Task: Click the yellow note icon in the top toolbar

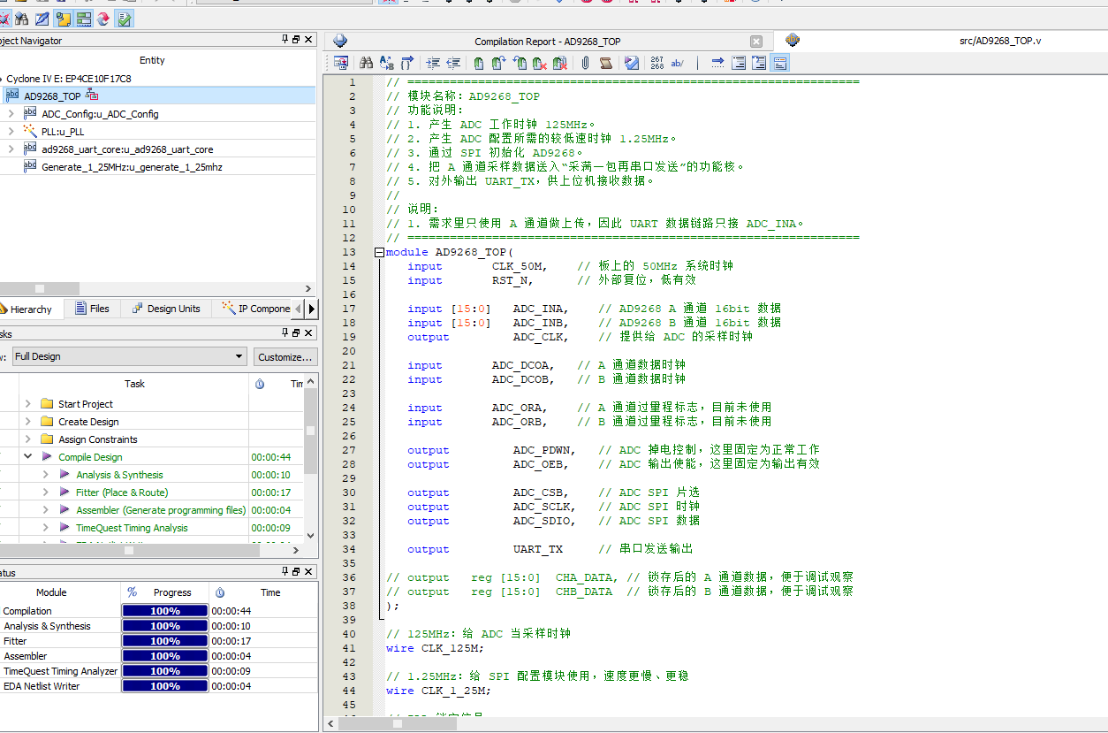Action: pyautogui.click(x=63, y=18)
